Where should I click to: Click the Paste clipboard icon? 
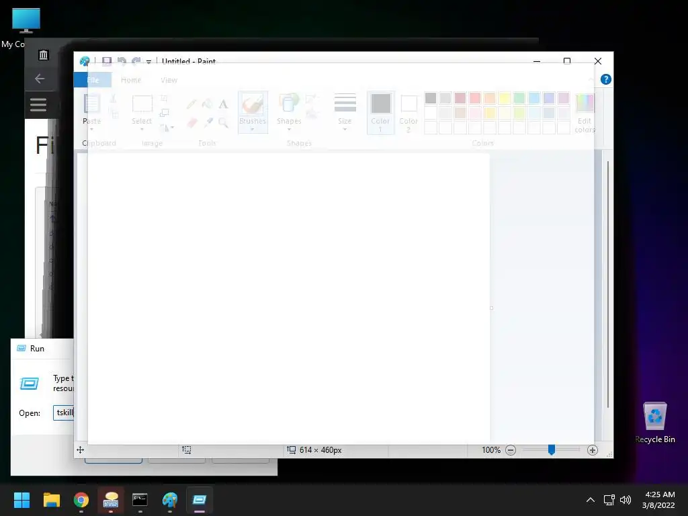click(x=91, y=104)
